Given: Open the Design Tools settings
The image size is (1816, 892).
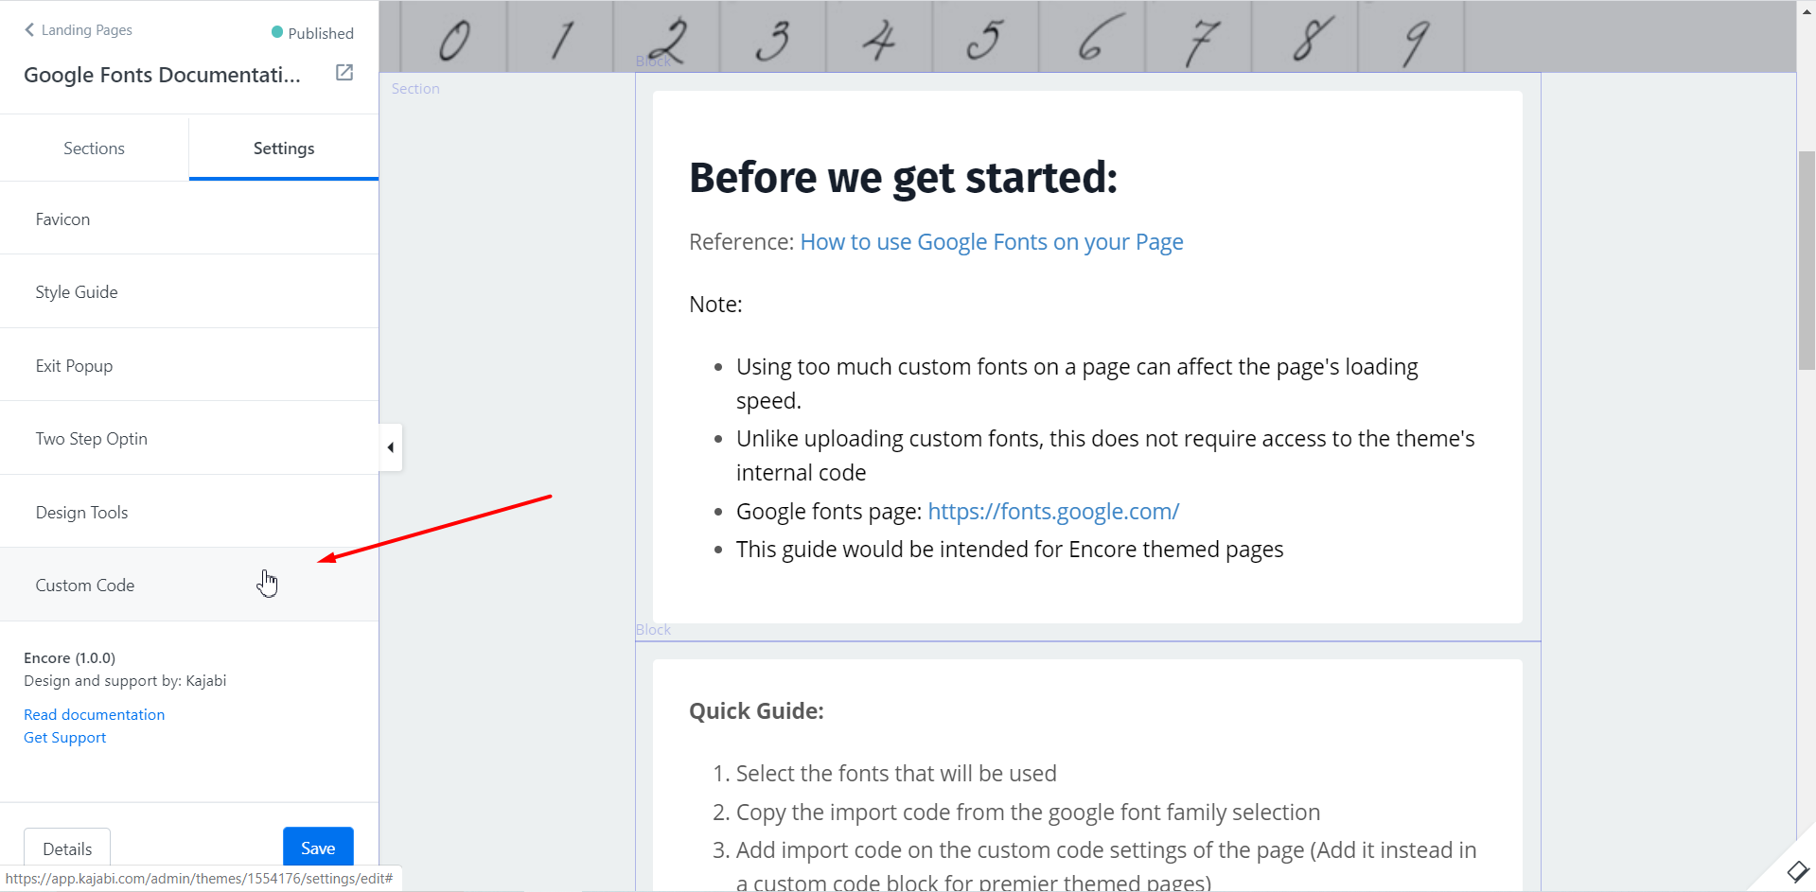Looking at the screenshot, I should coord(81,513).
